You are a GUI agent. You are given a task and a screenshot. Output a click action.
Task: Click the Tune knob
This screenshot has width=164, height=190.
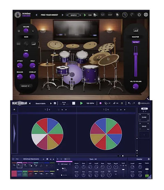26,55
